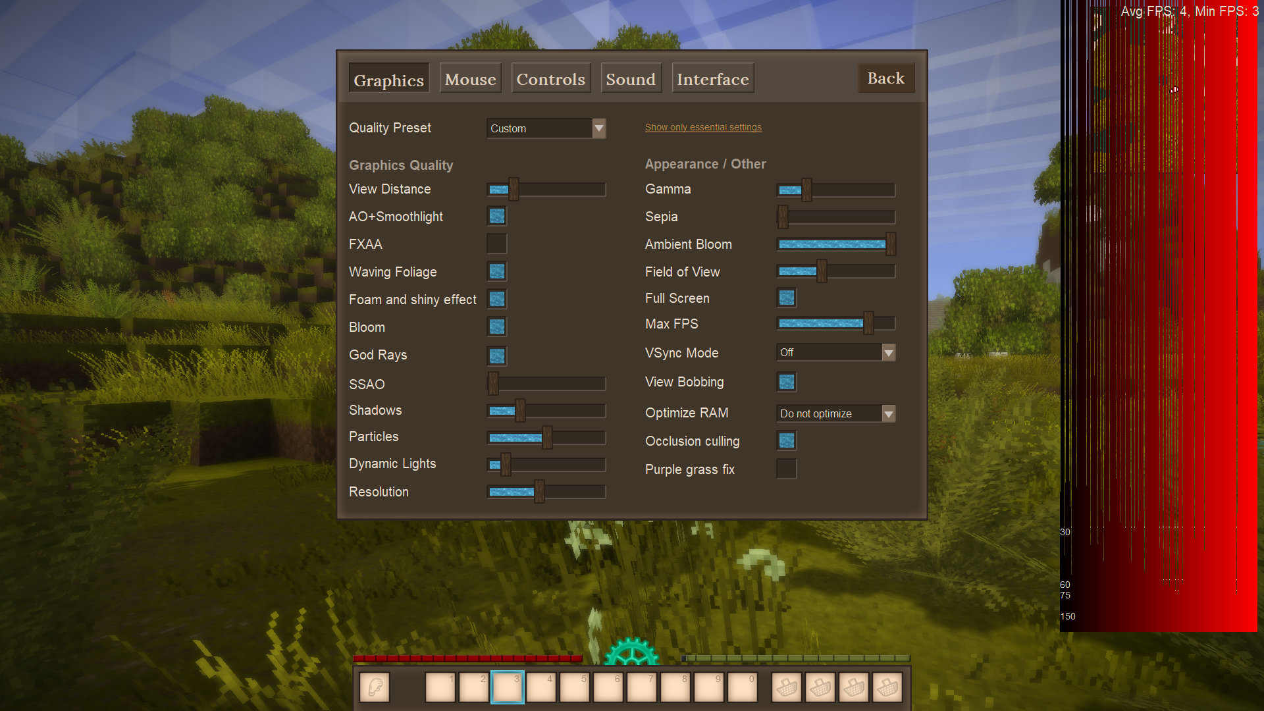Select hotbar slot 1
Image resolution: width=1264 pixels, height=711 pixels.
pyautogui.click(x=440, y=687)
